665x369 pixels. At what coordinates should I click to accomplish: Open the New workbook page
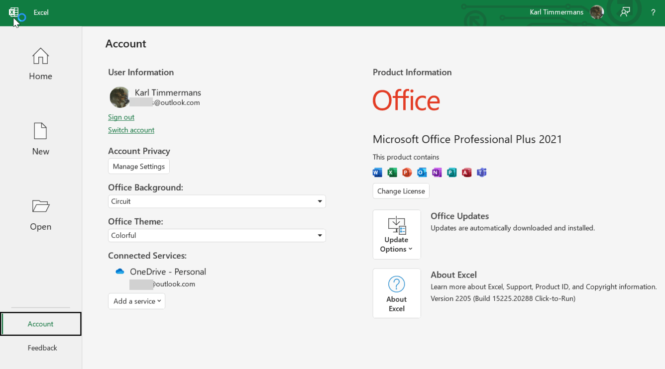[40, 139]
